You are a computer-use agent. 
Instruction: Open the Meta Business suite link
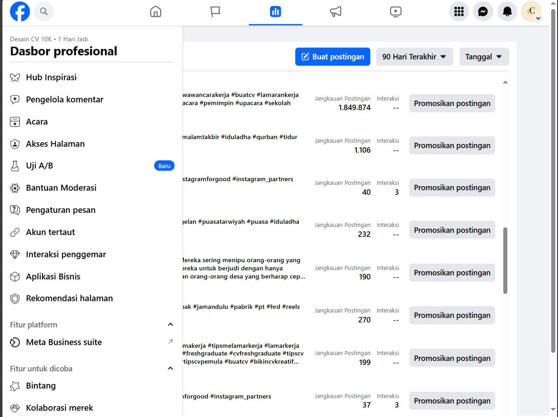pyautogui.click(x=64, y=342)
